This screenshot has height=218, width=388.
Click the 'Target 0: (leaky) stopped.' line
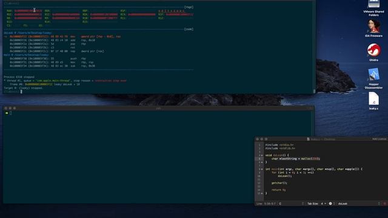[23, 88]
